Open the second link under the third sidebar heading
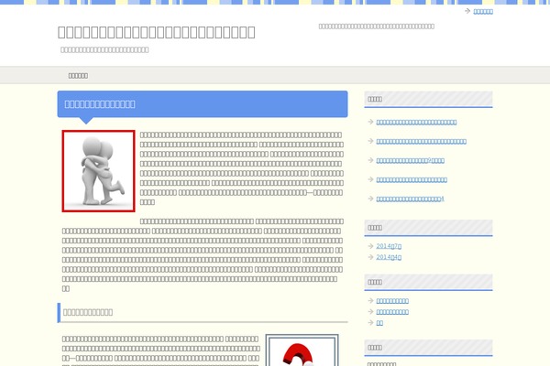The image size is (550, 366). (x=392, y=312)
